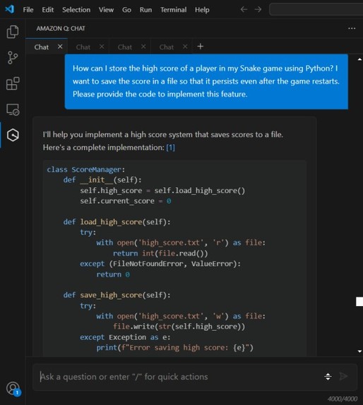Open the Selection menu

(76, 10)
